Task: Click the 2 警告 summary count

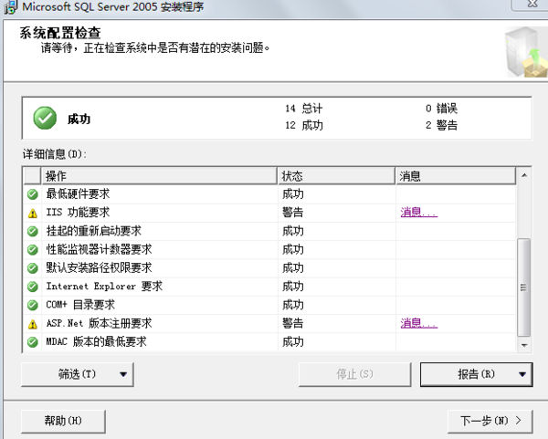Action: [x=441, y=125]
